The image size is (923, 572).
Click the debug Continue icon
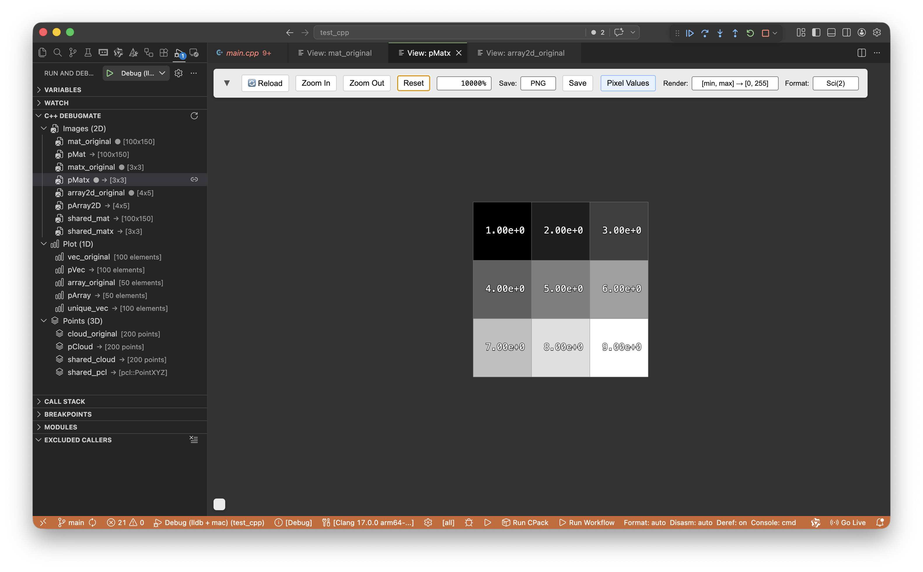coord(690,33)
